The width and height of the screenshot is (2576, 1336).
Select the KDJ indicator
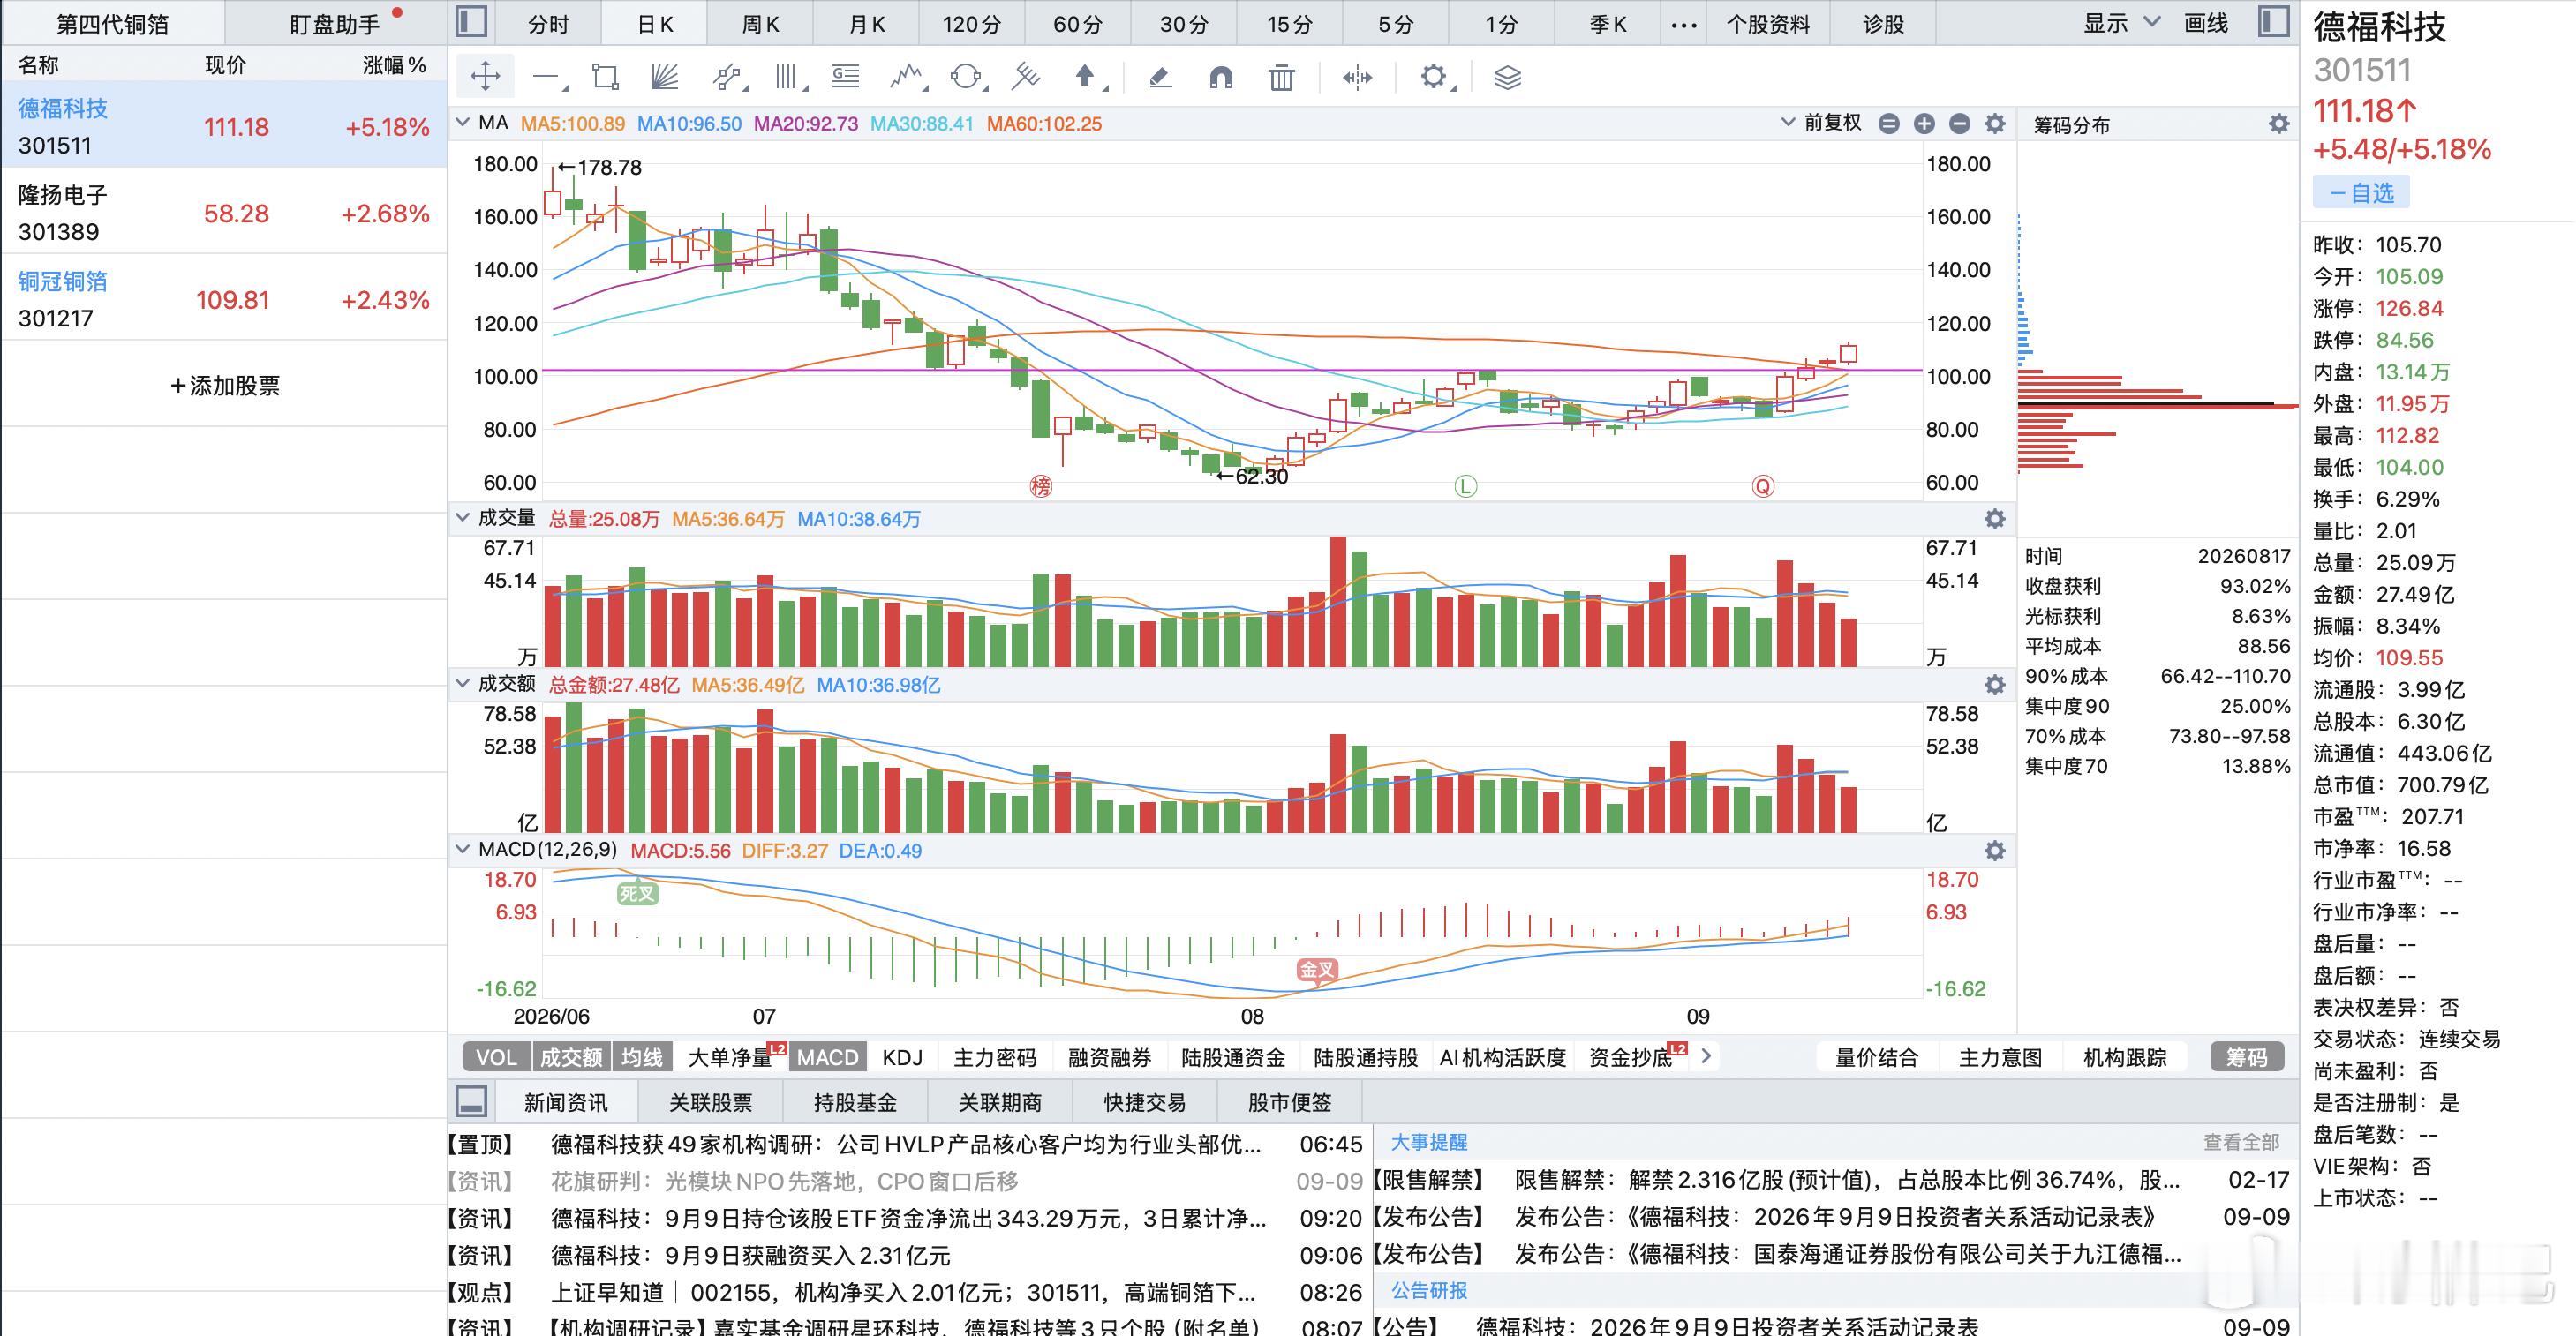(x=902, y=1057)
